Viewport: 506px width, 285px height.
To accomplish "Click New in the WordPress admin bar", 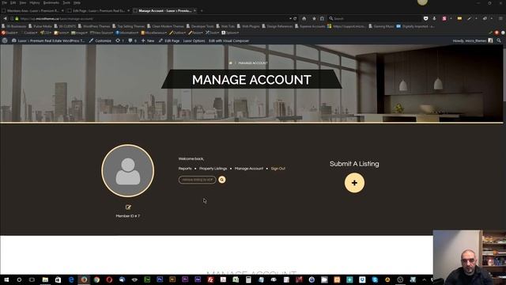I will pyautogui.click(x=148, y=40).
